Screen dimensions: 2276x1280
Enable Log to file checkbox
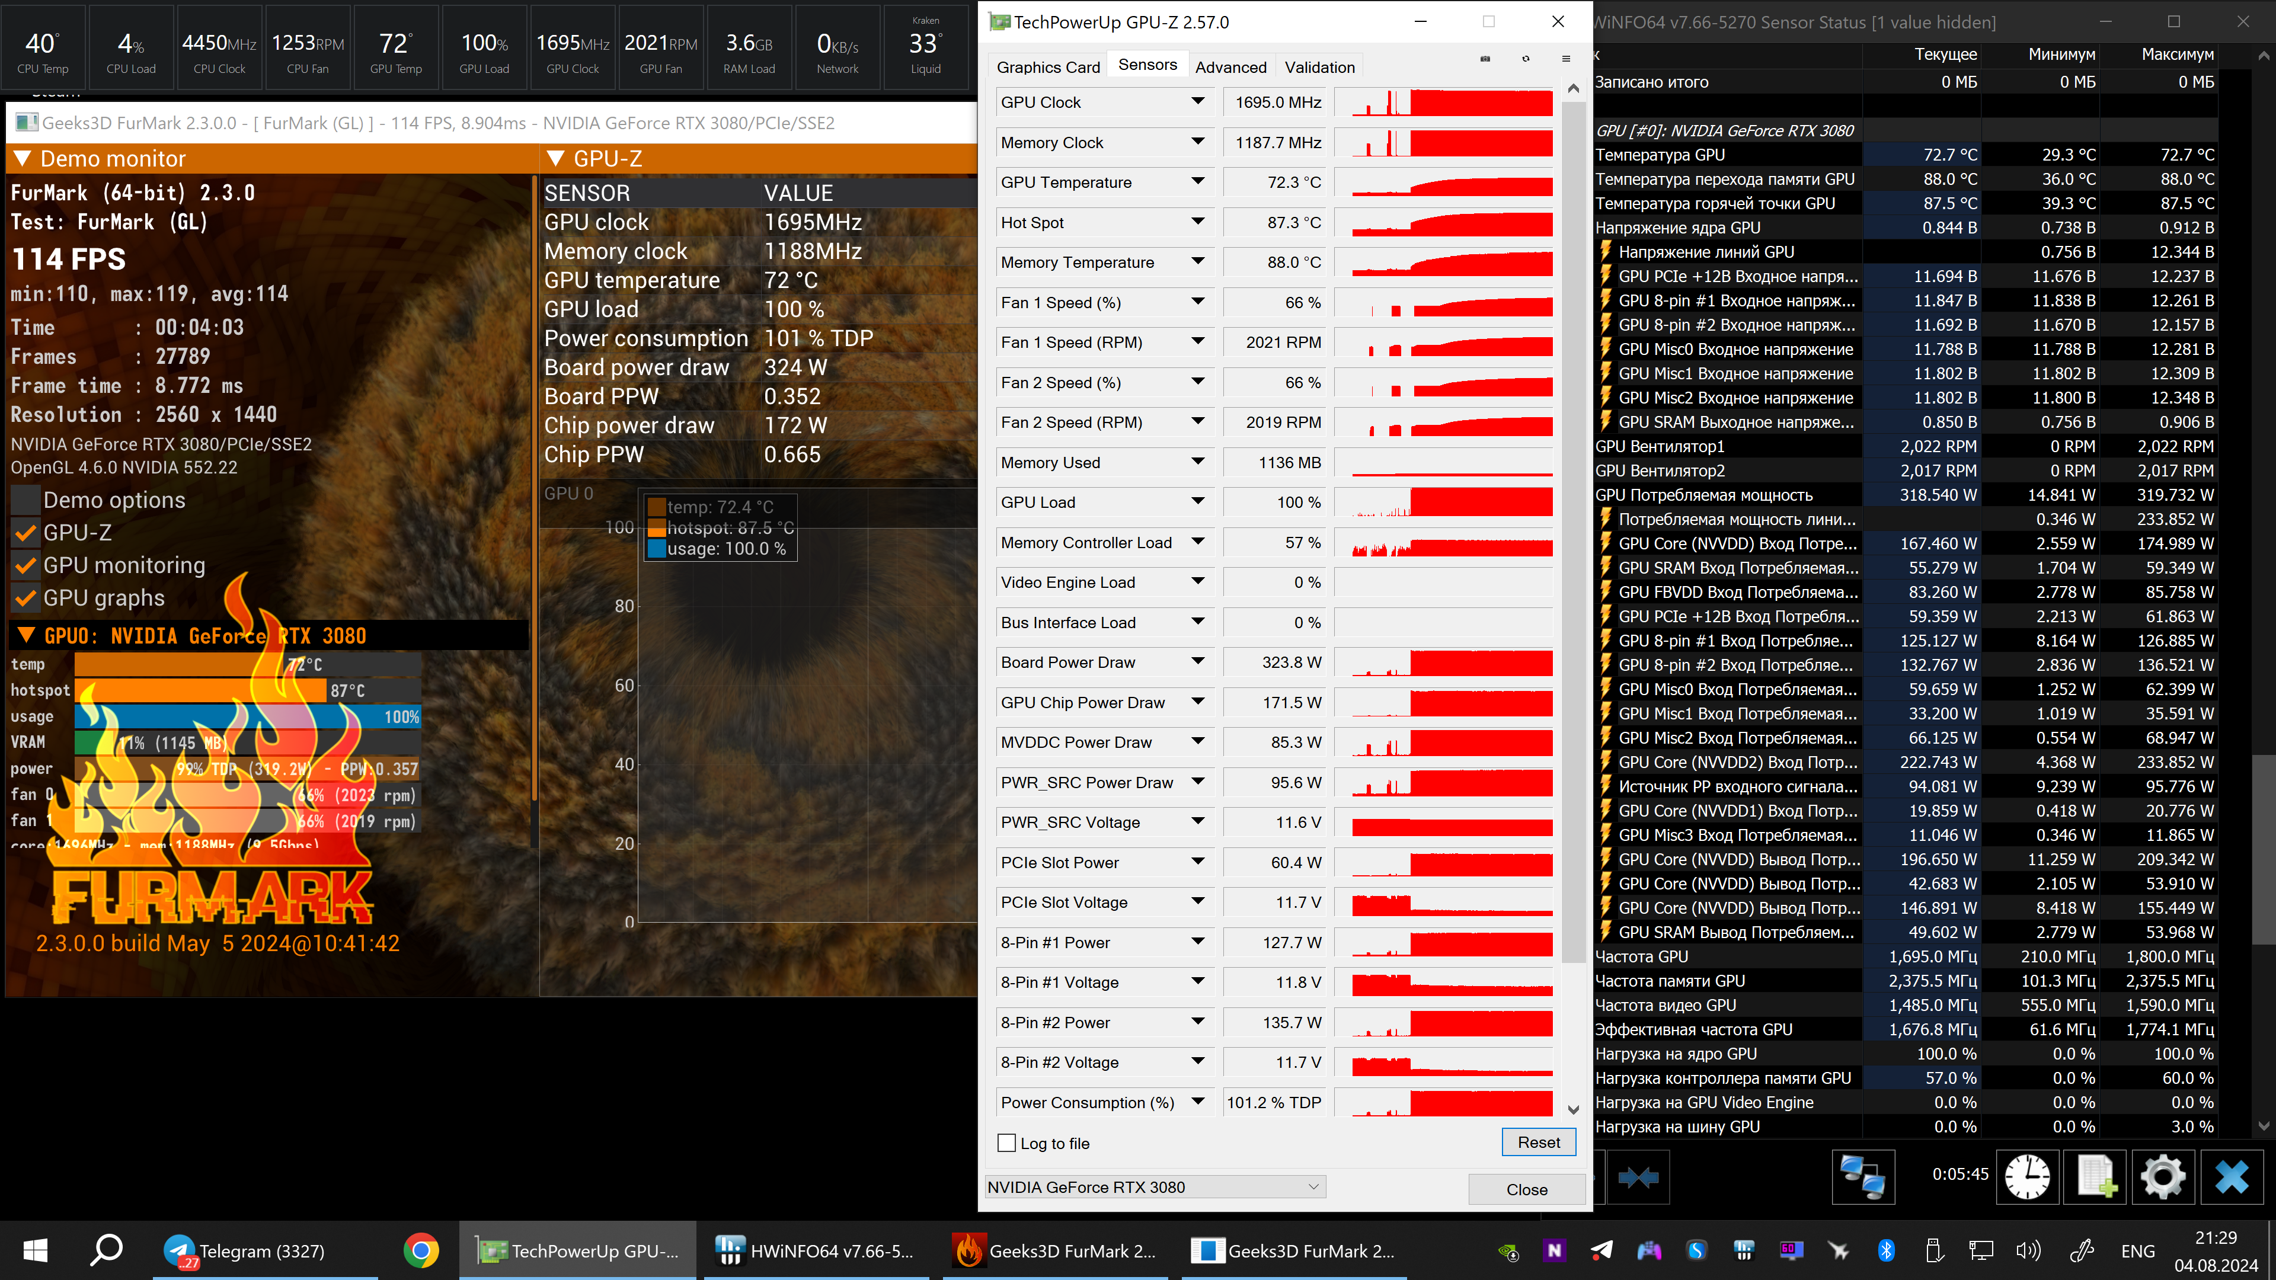click(1006, 1143)
